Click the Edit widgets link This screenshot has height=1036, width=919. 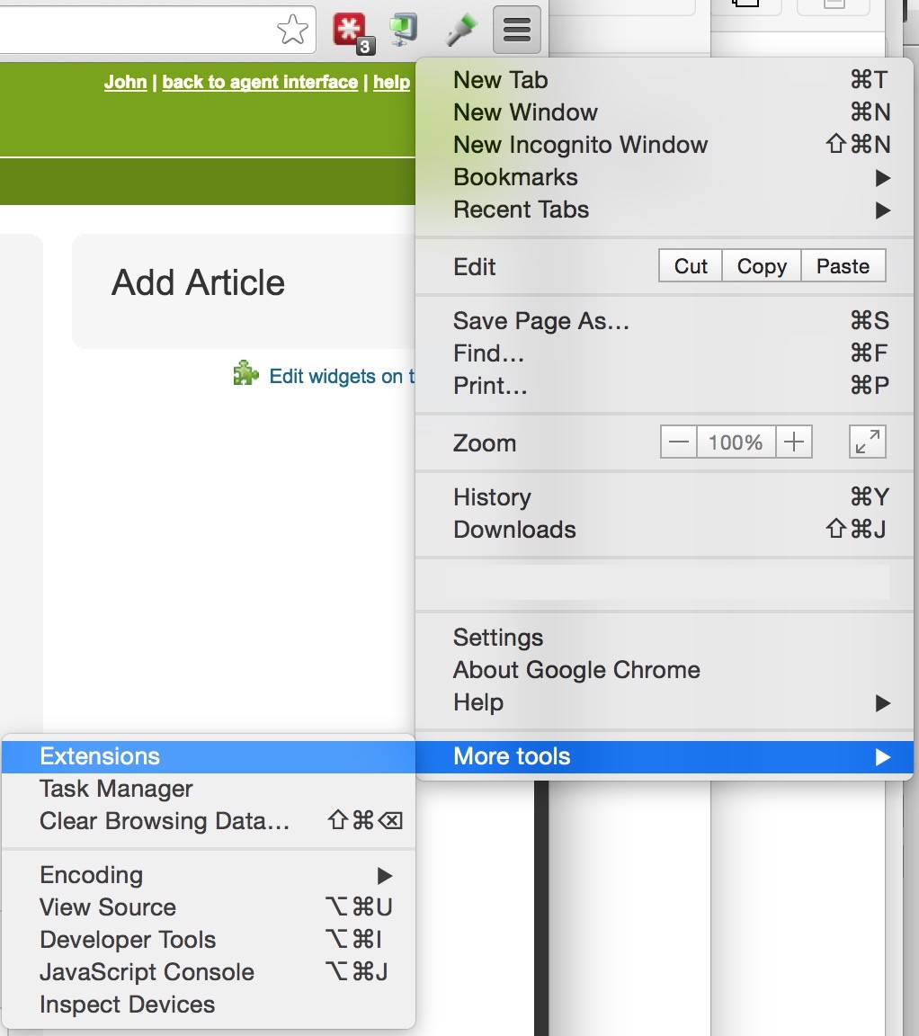click(342, 376)
